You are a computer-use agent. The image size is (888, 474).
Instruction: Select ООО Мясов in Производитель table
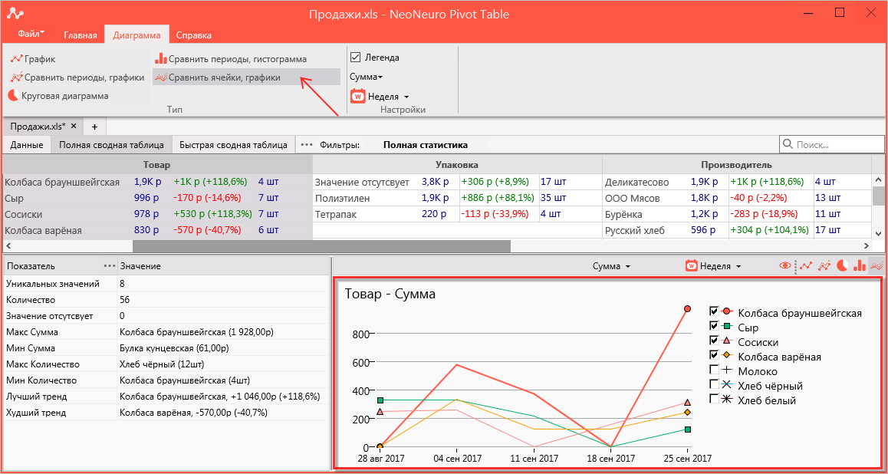(736, 198)
